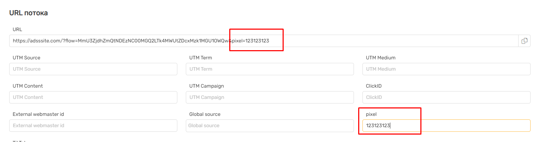Screen dimensions: 538x142
Task: Click the "UTM Medium" field label
Action: [380, 58]
